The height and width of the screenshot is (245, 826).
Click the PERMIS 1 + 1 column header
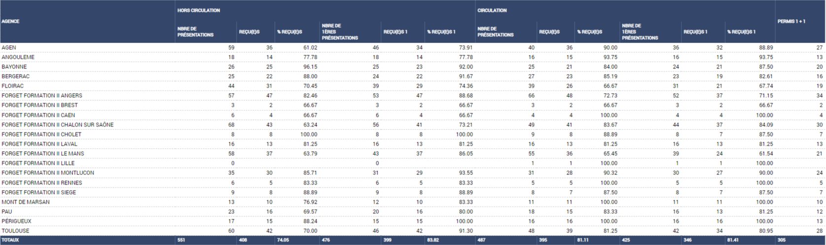pyautogui.click(x=791, y=22)
